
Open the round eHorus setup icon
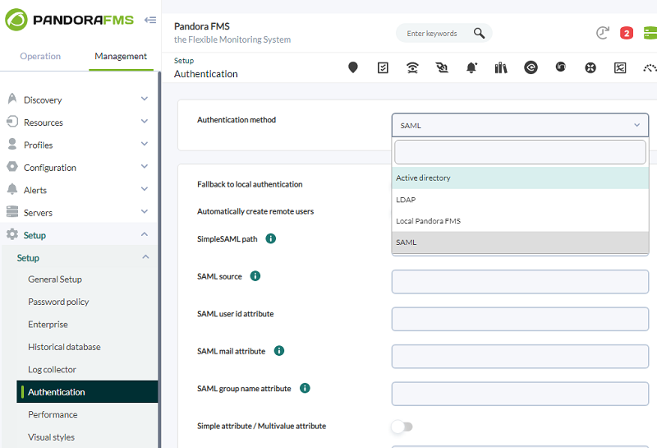tap(531, 67)
